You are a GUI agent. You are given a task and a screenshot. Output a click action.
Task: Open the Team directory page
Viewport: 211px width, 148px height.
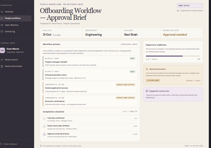(x=16, y=25)
